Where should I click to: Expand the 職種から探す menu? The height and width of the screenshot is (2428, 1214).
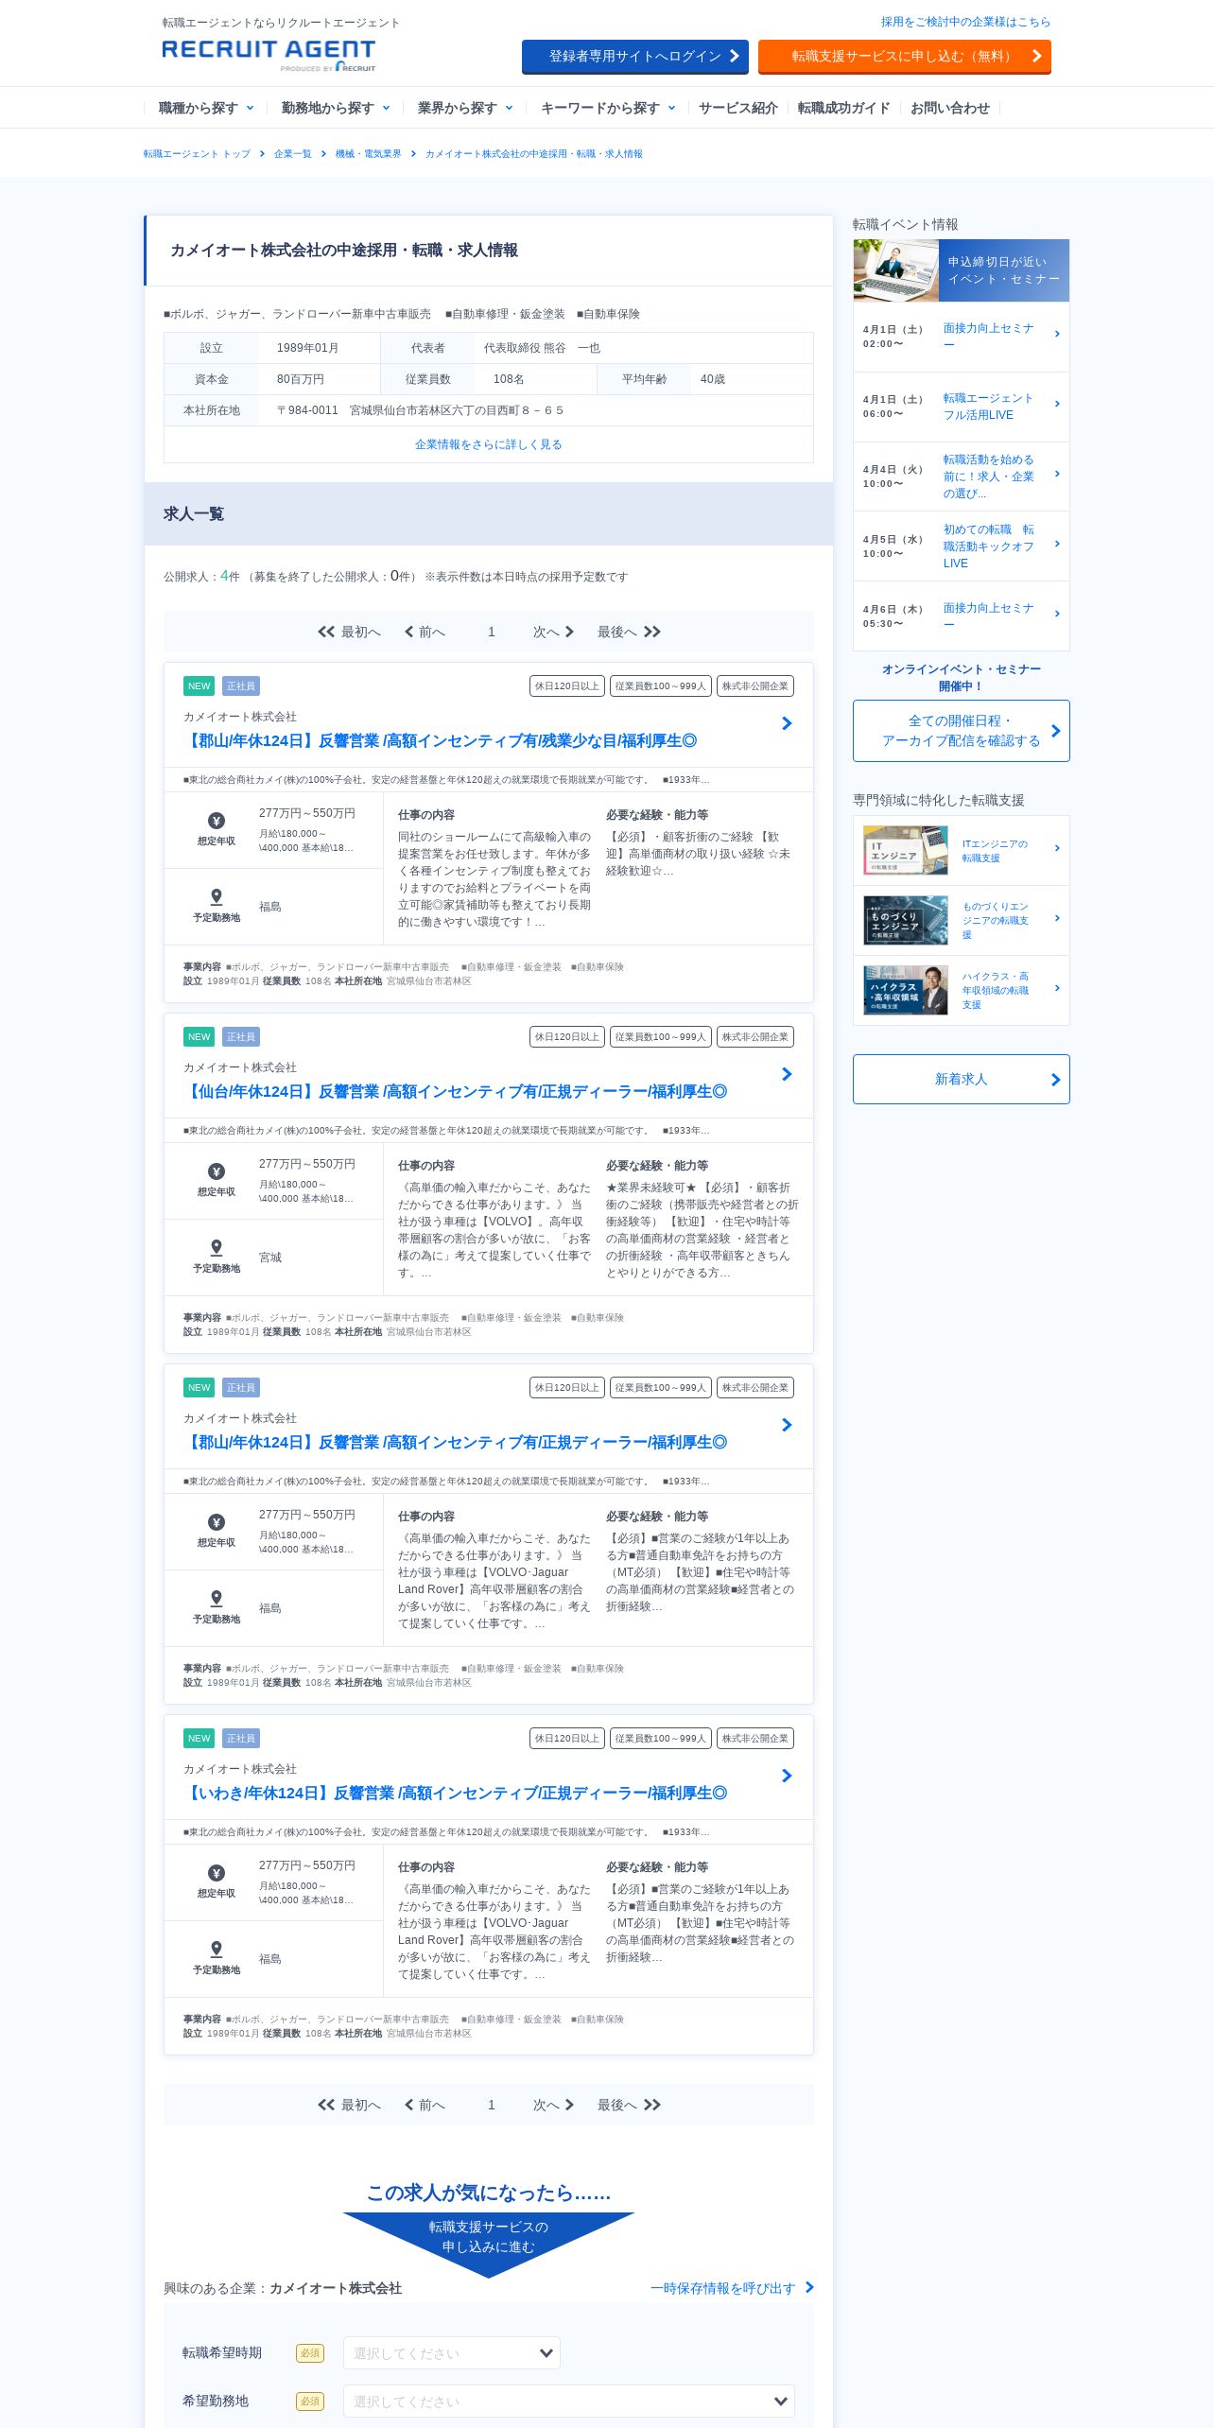click(206, 108)
